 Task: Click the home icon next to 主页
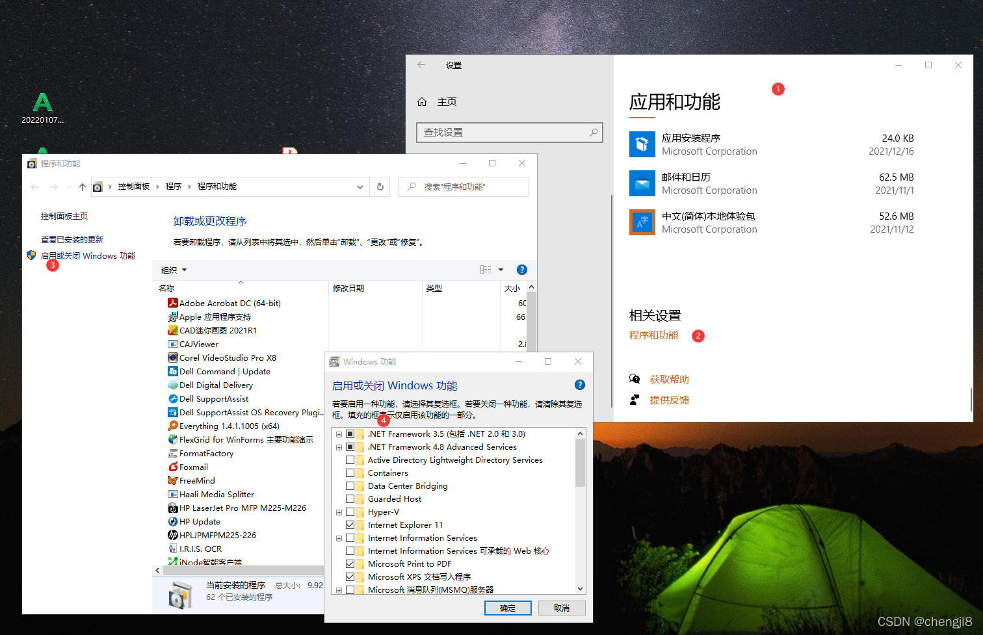pos(422,102)
